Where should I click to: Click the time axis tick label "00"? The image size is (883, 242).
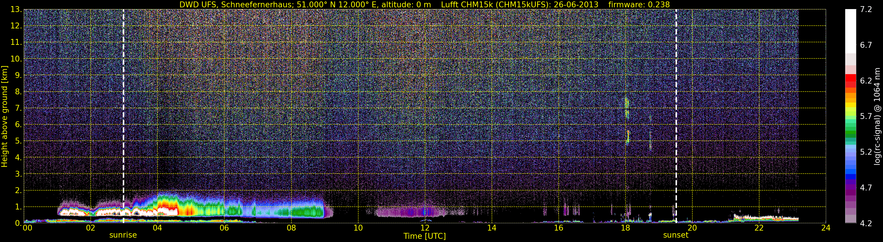tap(27, 228)
